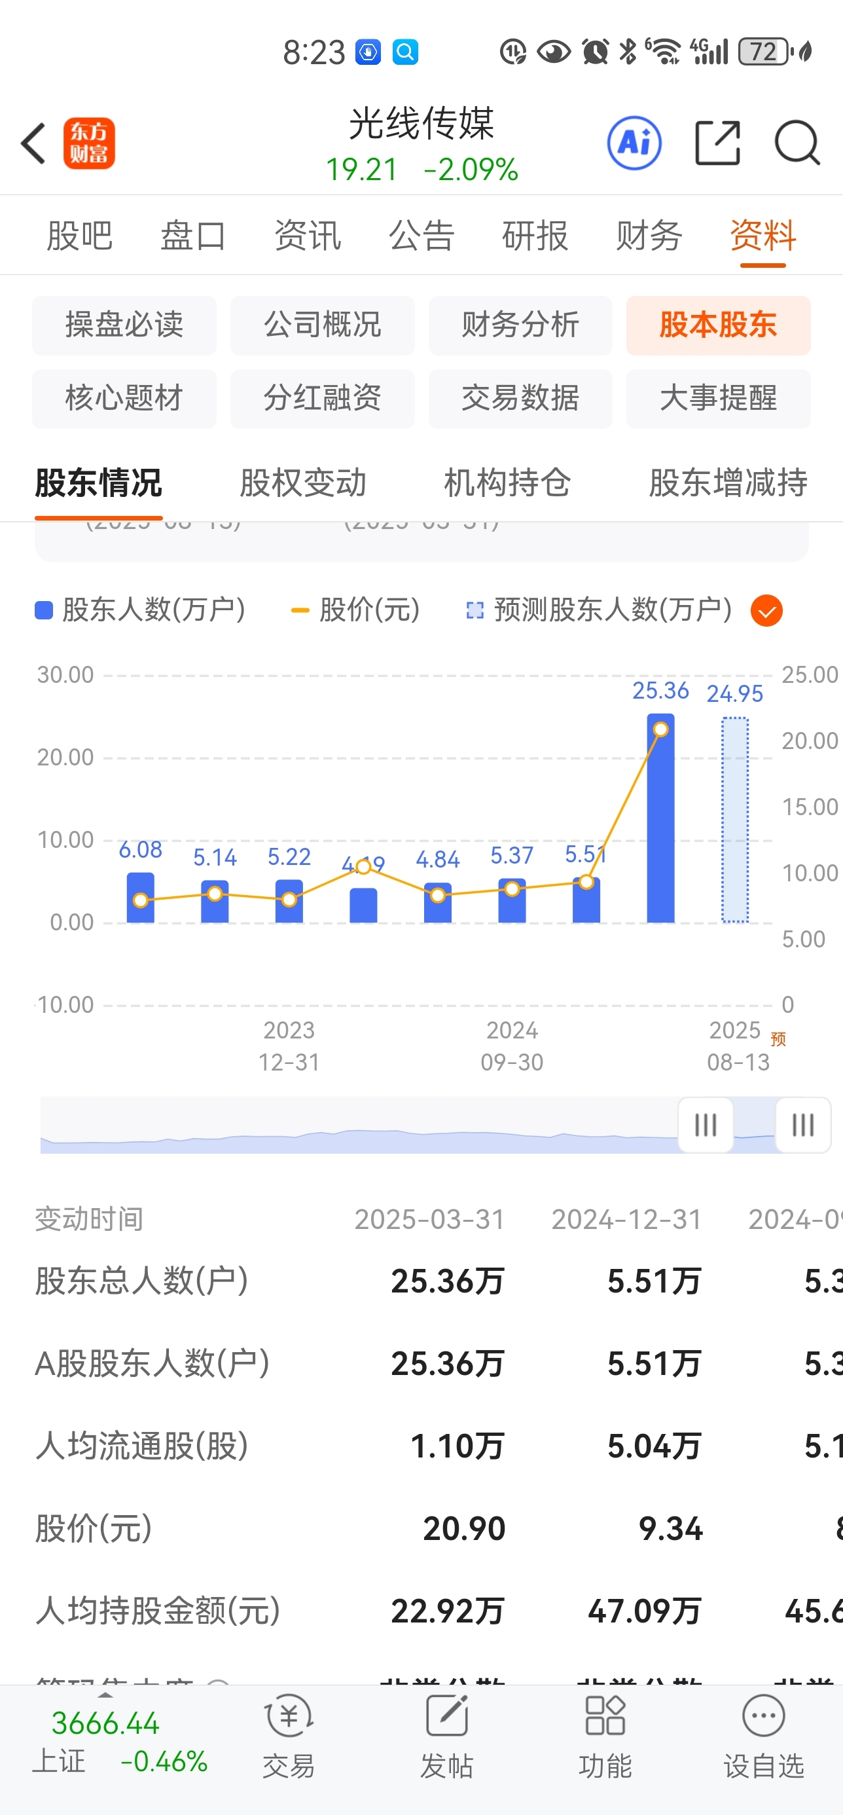
Task: Toggle 股价(元) legend series
Action: pos(355,610)
